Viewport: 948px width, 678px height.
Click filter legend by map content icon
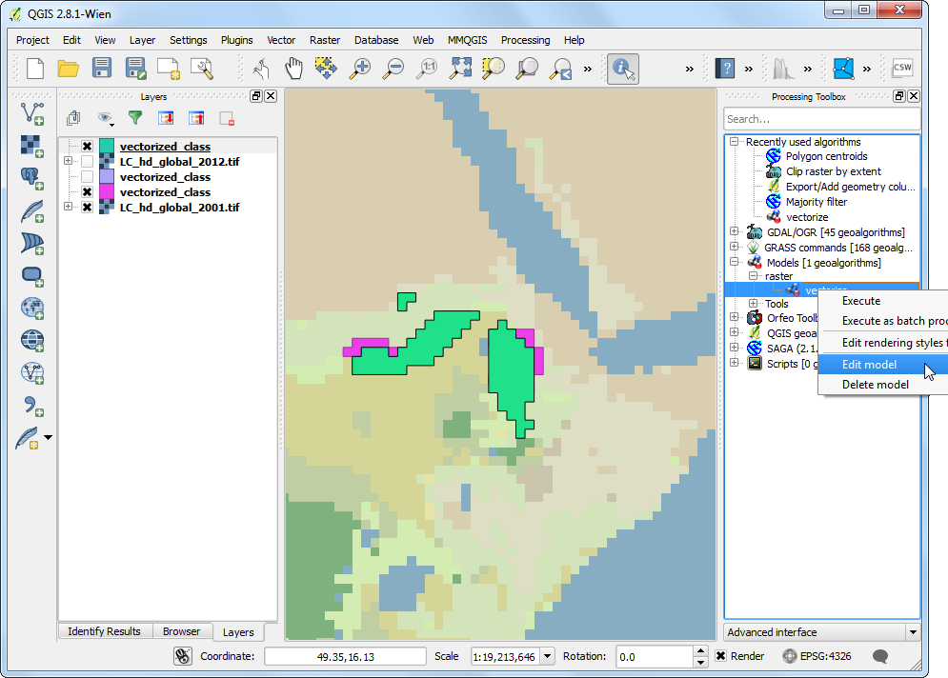135,118
